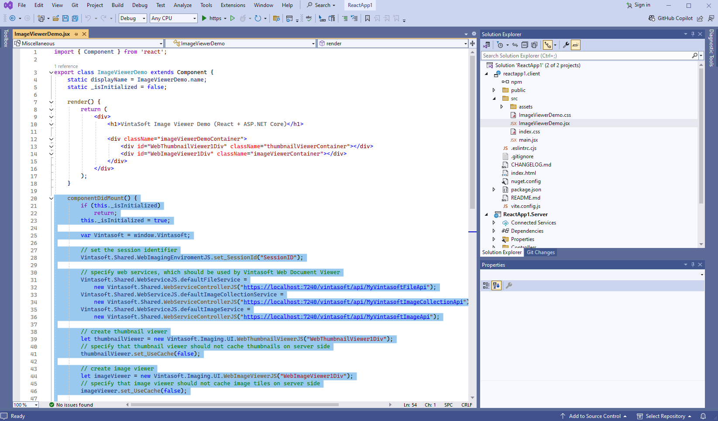Click the editor horizontal scrollbar thumb
The width and height of the screenshot is (718, 421).
point(234,405)
